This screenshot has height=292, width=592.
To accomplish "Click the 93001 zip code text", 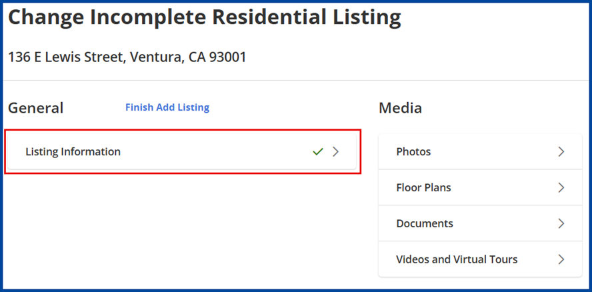I will point(227,57).
